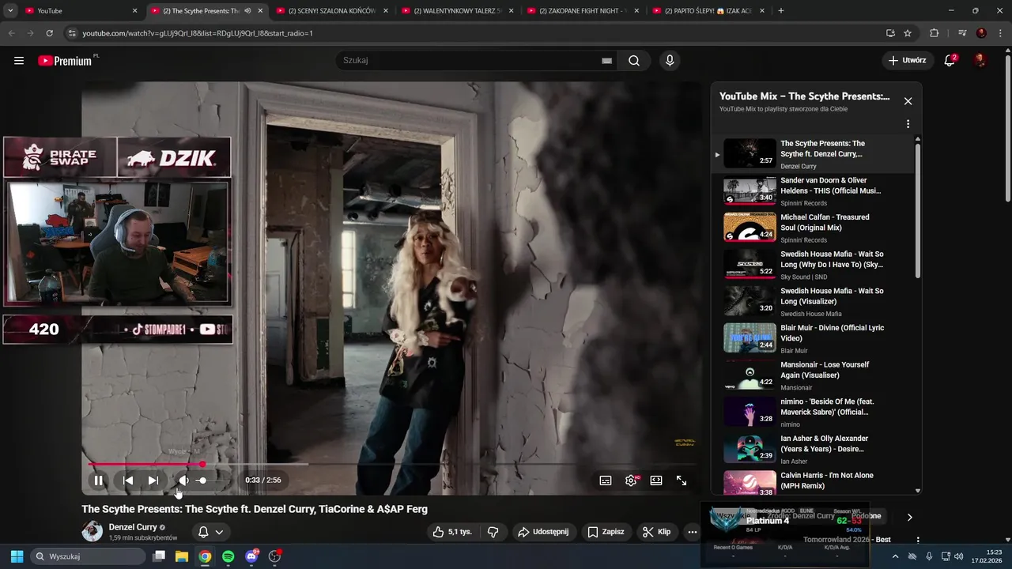
Task: Save the video with Zapisz
Action: coord(606,532)
